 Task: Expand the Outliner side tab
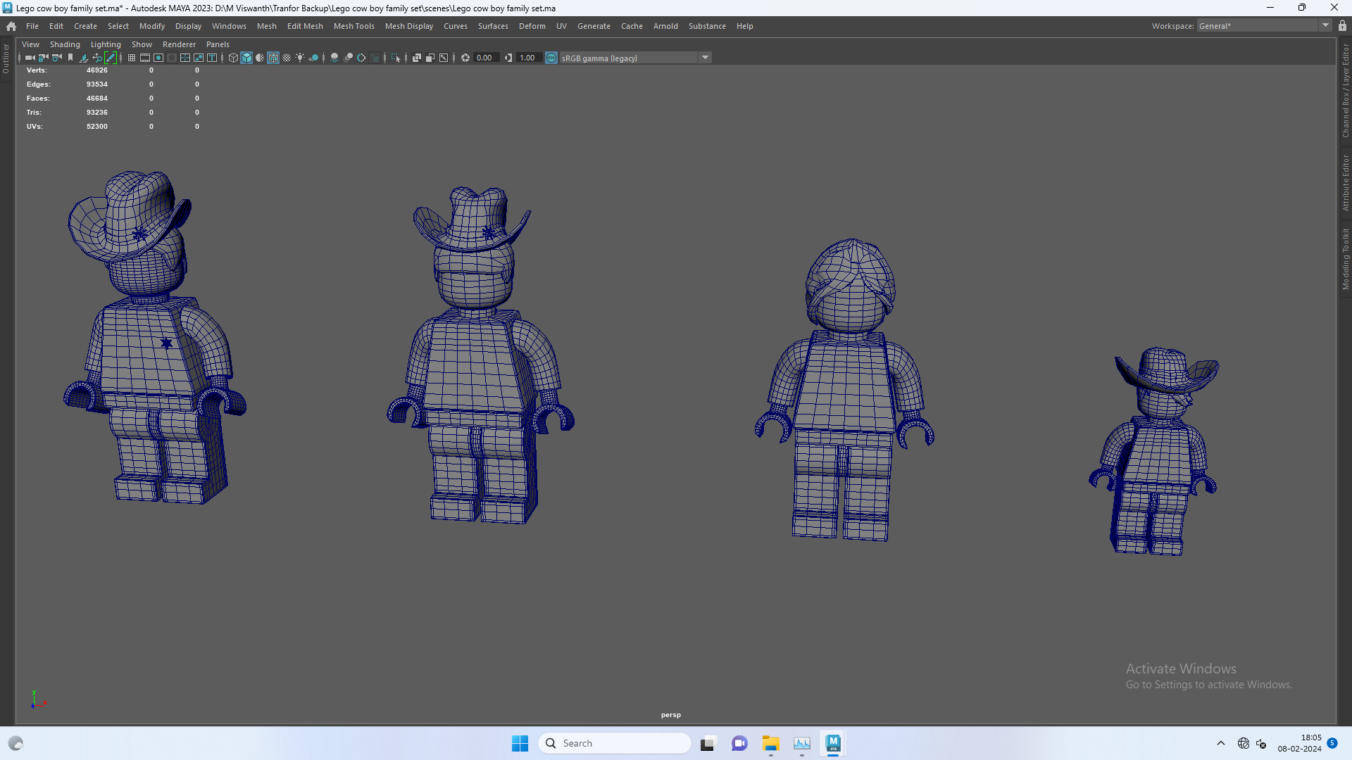pyautogui.click(x=6, y=58)
